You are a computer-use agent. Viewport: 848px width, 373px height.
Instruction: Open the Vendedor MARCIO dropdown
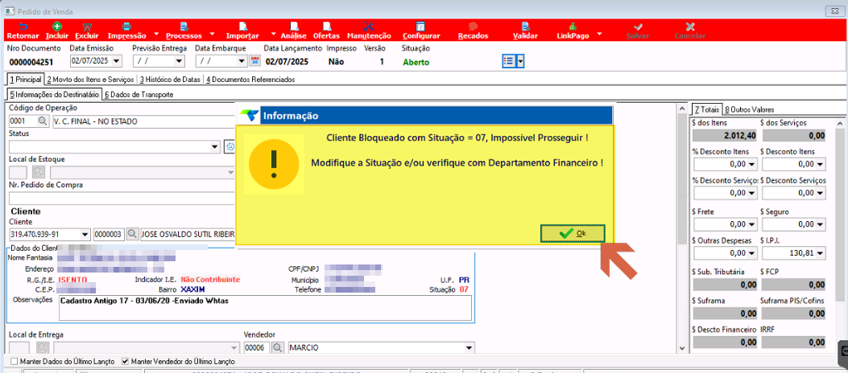coord(470,347)
